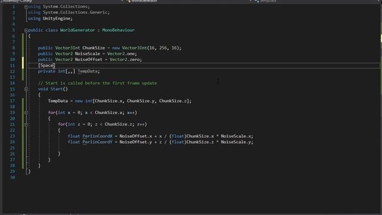The height and width of the screenshot is (215, 382).
Task: Click the PerlinCoordY variable on line 24
Action: pos(97,142)
